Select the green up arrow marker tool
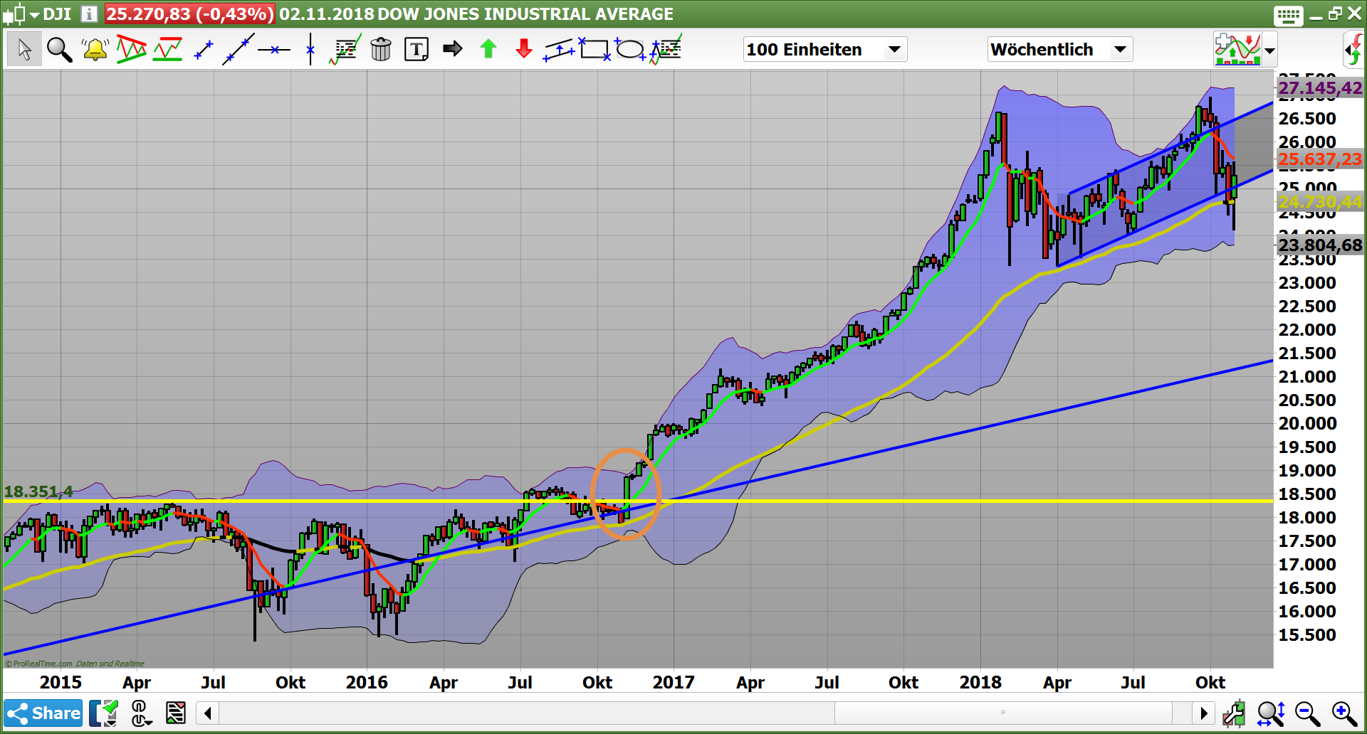1367x734 pixels. (x=488, y=49)
